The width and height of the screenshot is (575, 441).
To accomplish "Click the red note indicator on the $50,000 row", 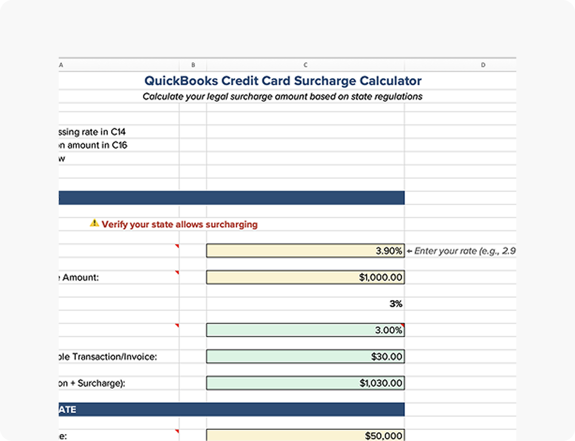I will point(177,432).
